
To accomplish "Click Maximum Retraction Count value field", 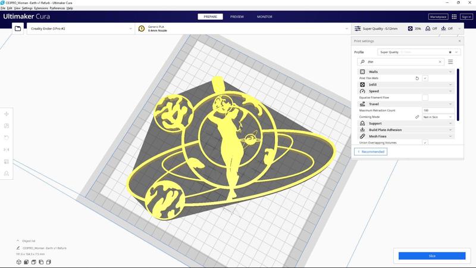I will point(438,111).
